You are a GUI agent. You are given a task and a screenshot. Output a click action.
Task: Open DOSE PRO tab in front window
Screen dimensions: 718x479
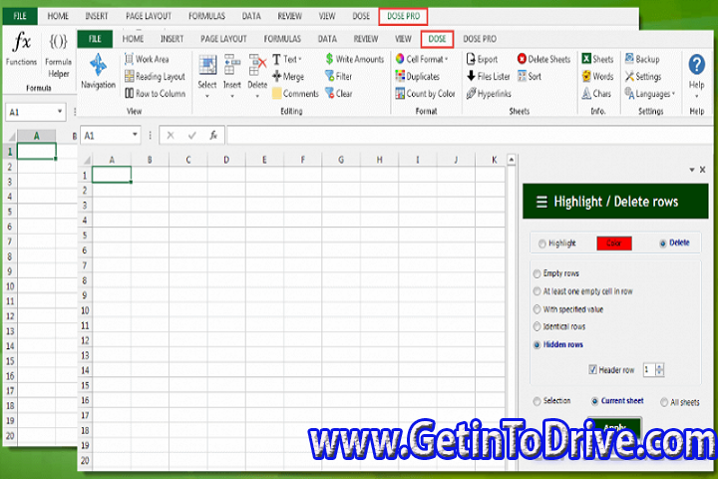(480, 39)
